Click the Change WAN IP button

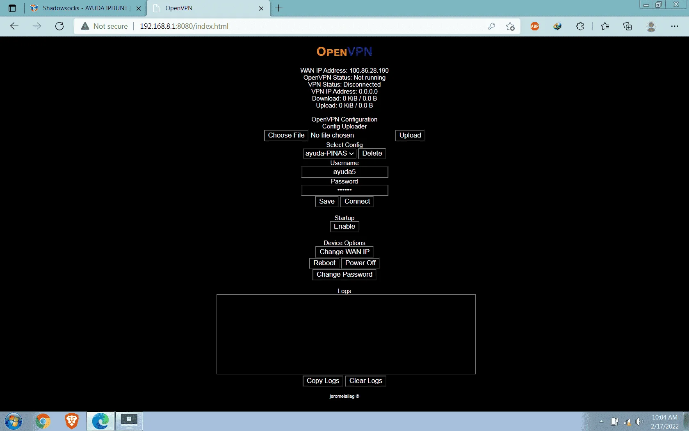(344, 252)
